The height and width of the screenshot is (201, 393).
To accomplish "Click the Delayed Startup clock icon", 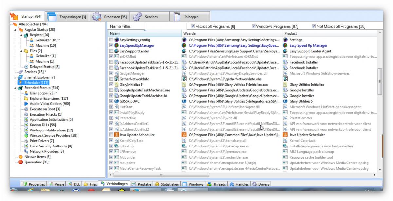I will click(x=27, y=67).
